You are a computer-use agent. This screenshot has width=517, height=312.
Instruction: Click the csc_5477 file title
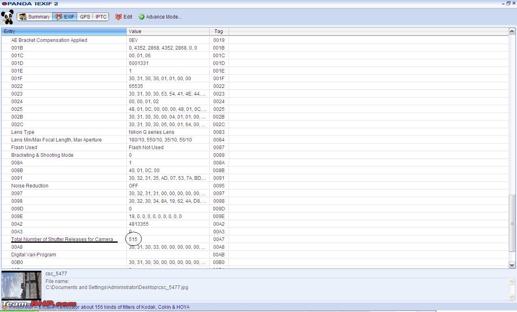[x=56, y=274]
